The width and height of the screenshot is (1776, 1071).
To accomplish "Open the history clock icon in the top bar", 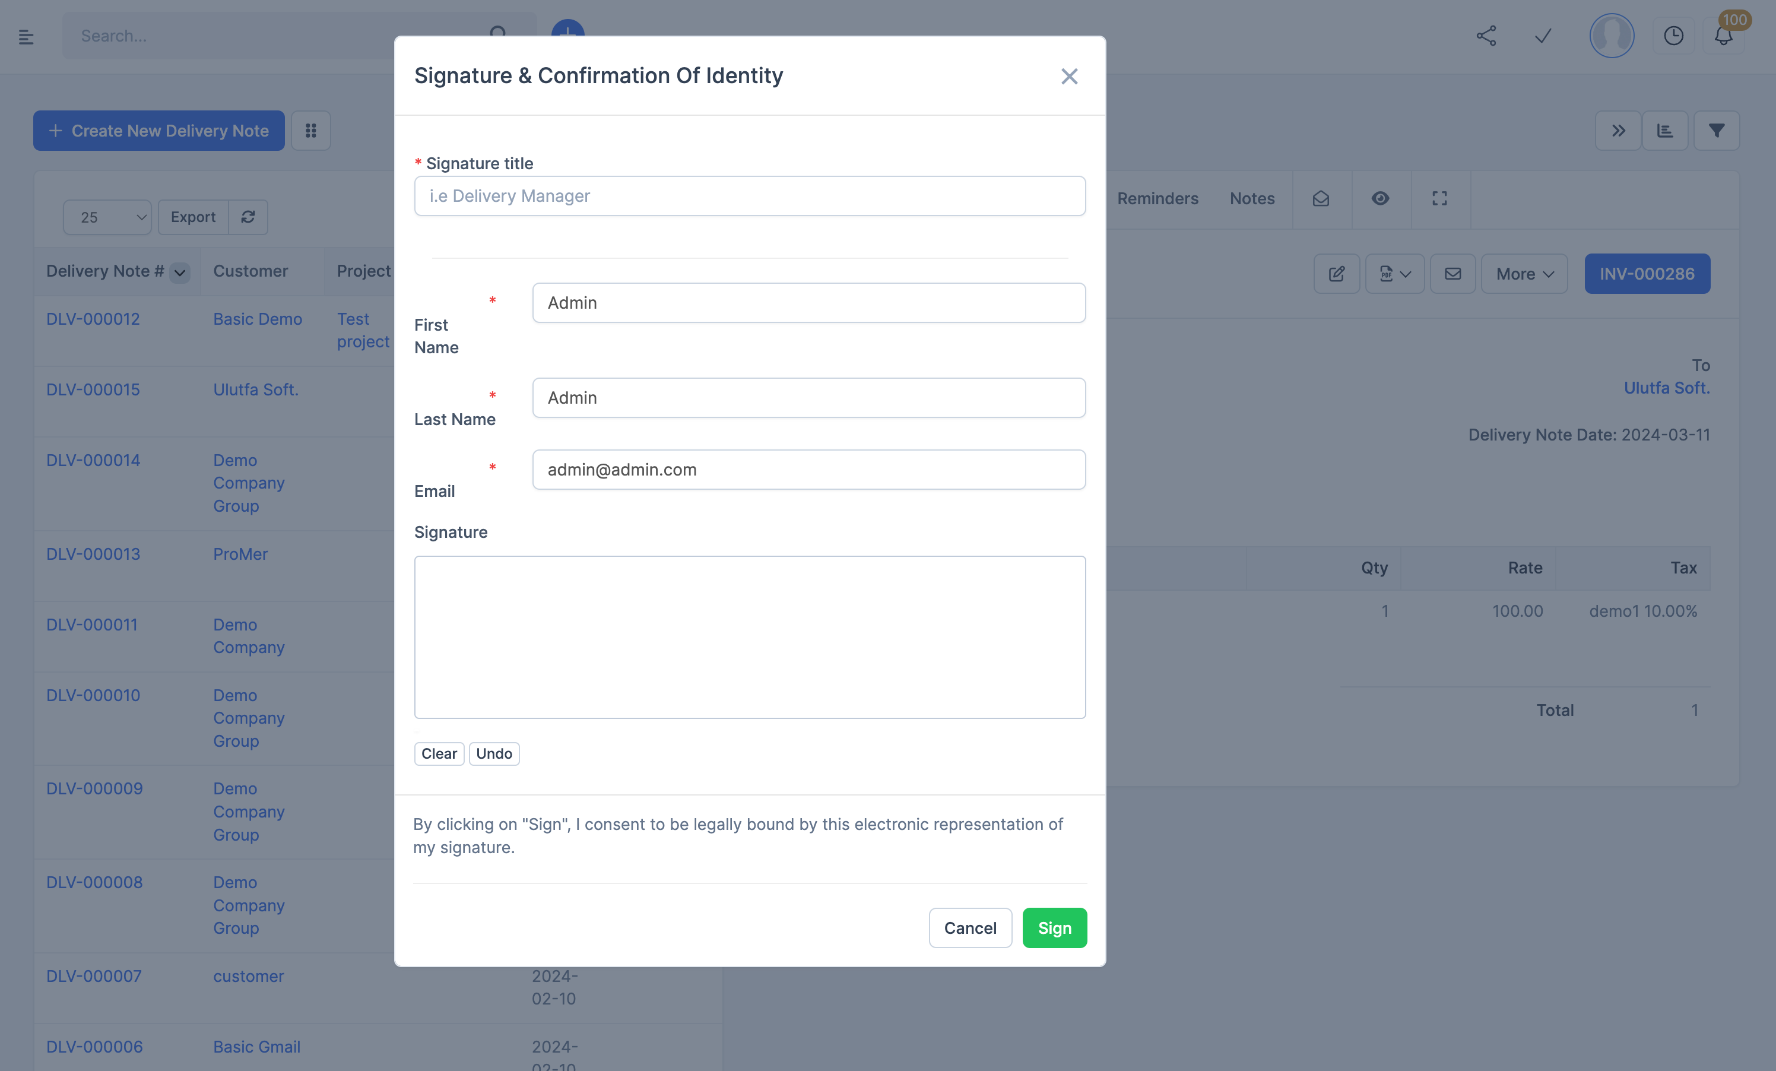I will (x=1674, y=35).
